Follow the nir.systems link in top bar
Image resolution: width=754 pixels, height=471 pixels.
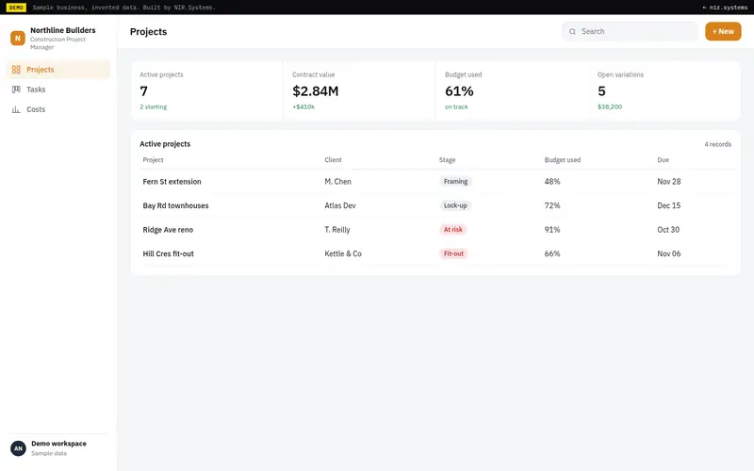coord(725,8)
